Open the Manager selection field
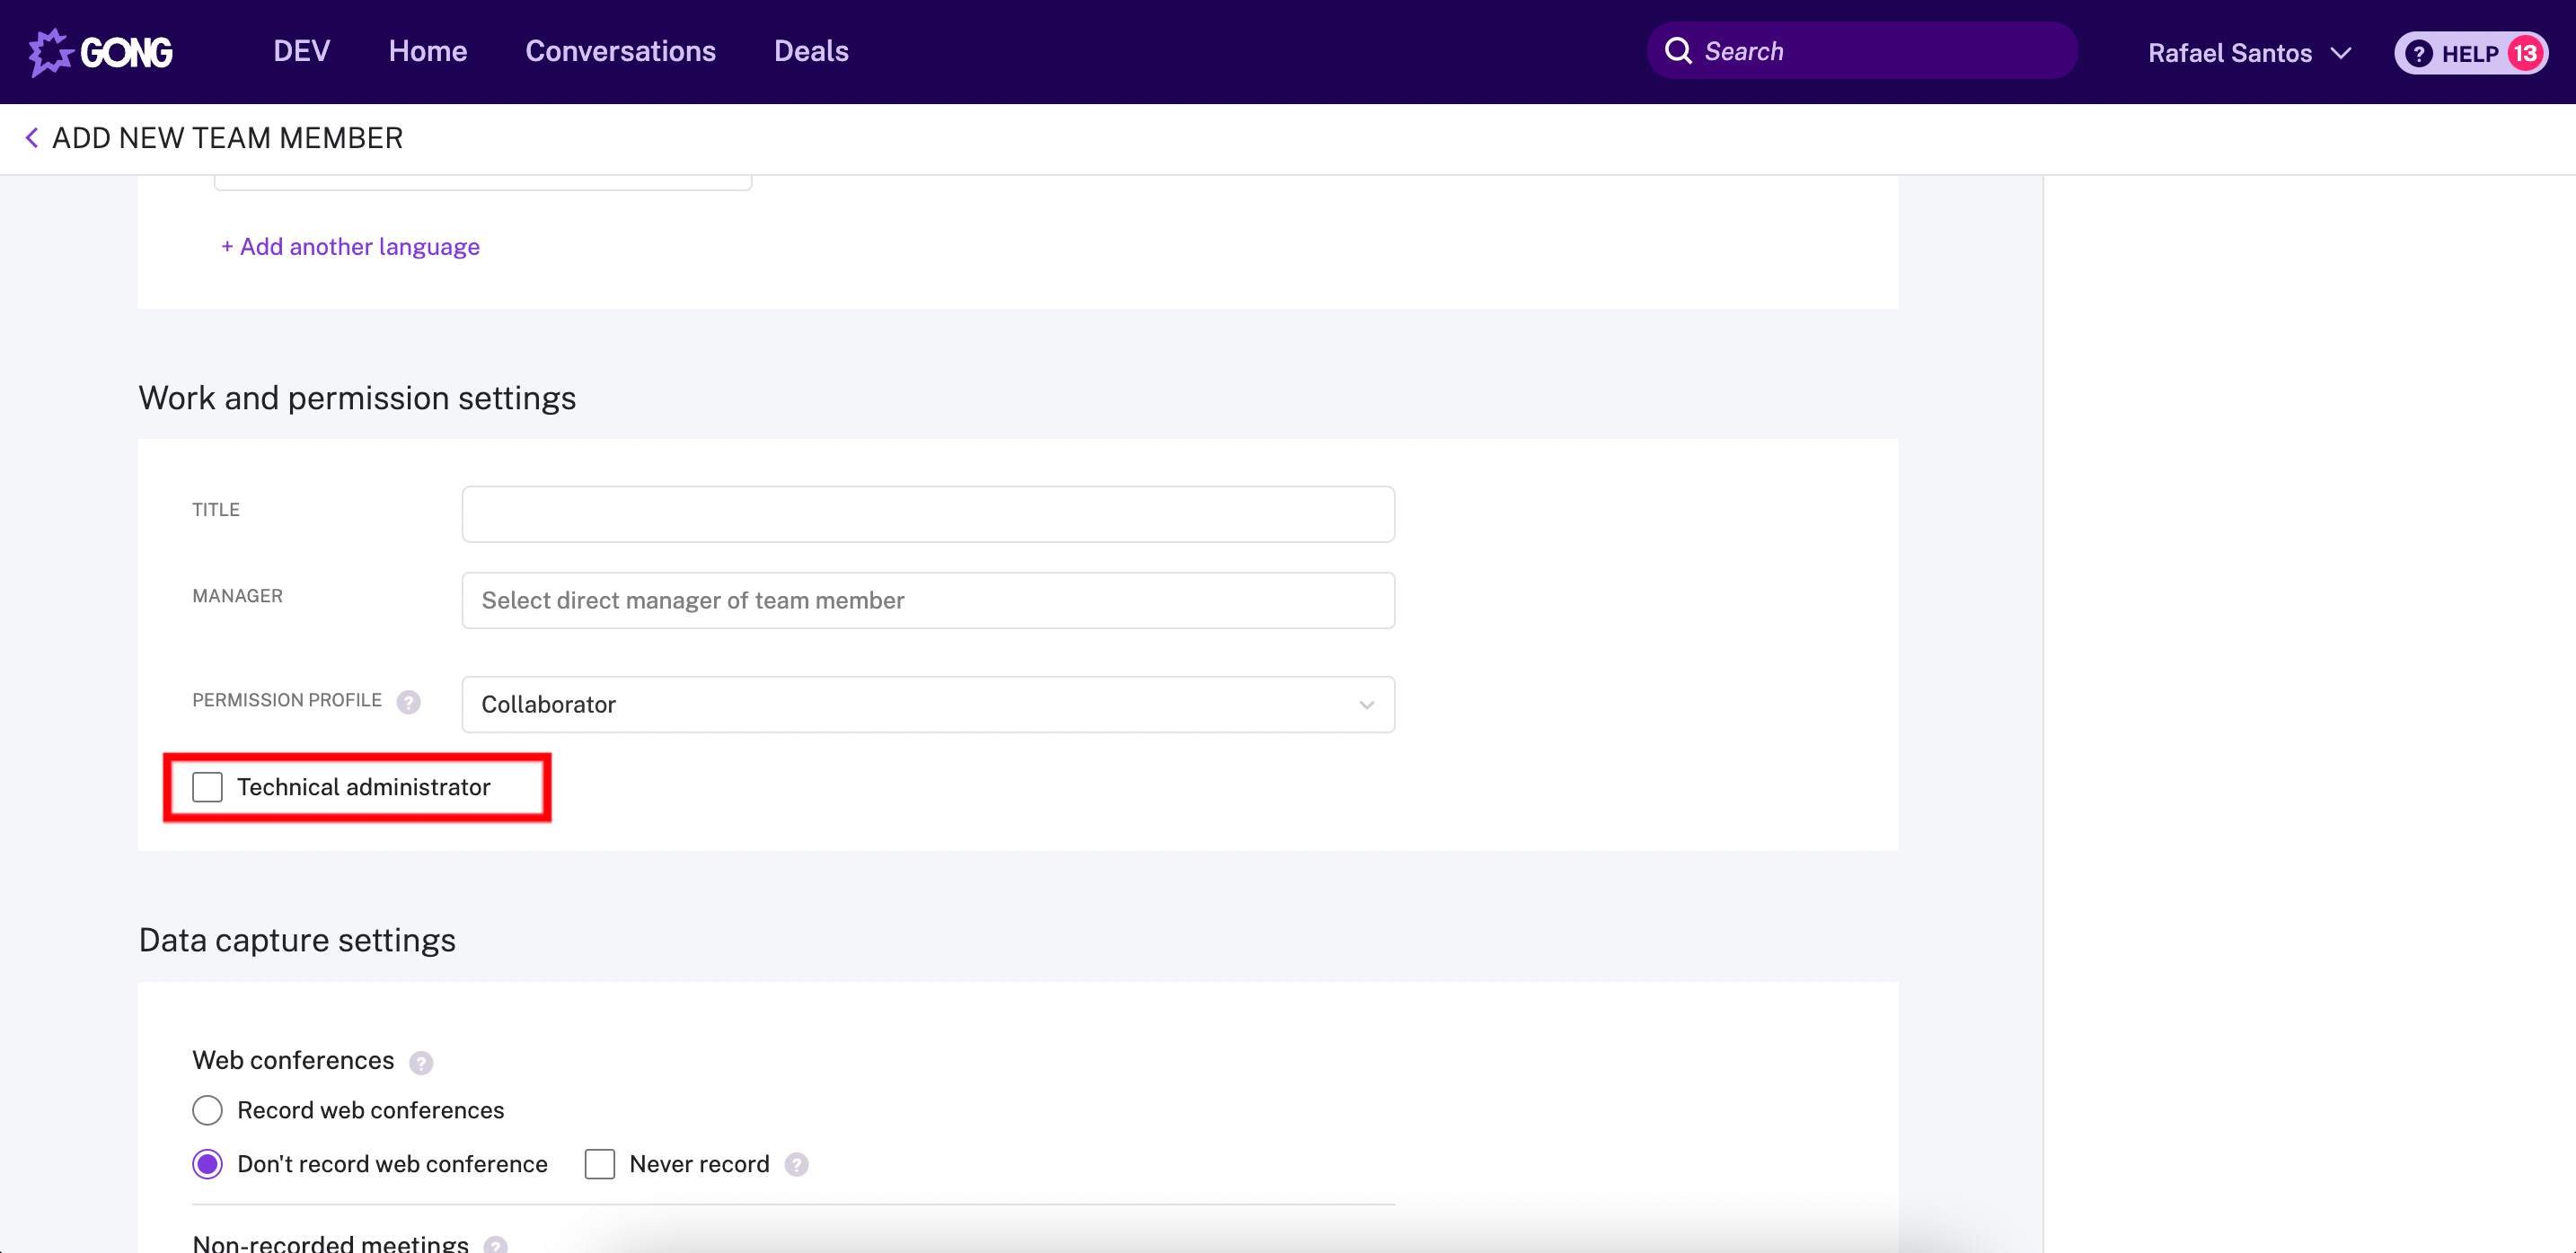The width and height of the screenshot is (2576, 1253). tap(927, 600)
